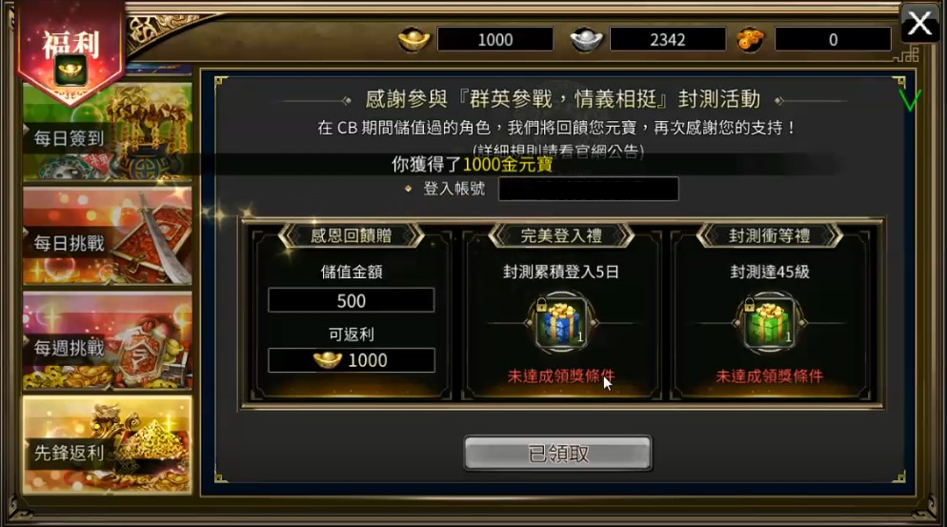Image resolution: width=947 pixels, height=527 pixels.
Task: Click the gold ingot beside 1000 rebate
Action: pos(328,360)
